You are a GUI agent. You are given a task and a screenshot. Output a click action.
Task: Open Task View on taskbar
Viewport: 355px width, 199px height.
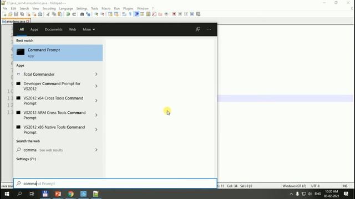(x=32, y=194)
